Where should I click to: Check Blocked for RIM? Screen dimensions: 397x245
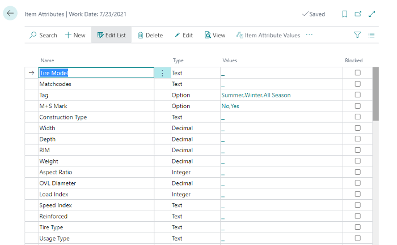357,150
